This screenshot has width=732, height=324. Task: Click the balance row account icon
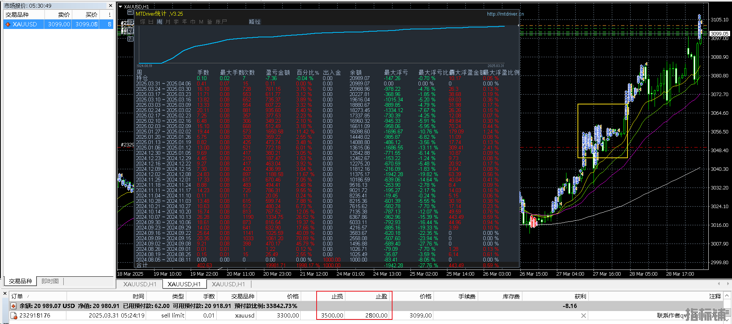click(14, 306)
